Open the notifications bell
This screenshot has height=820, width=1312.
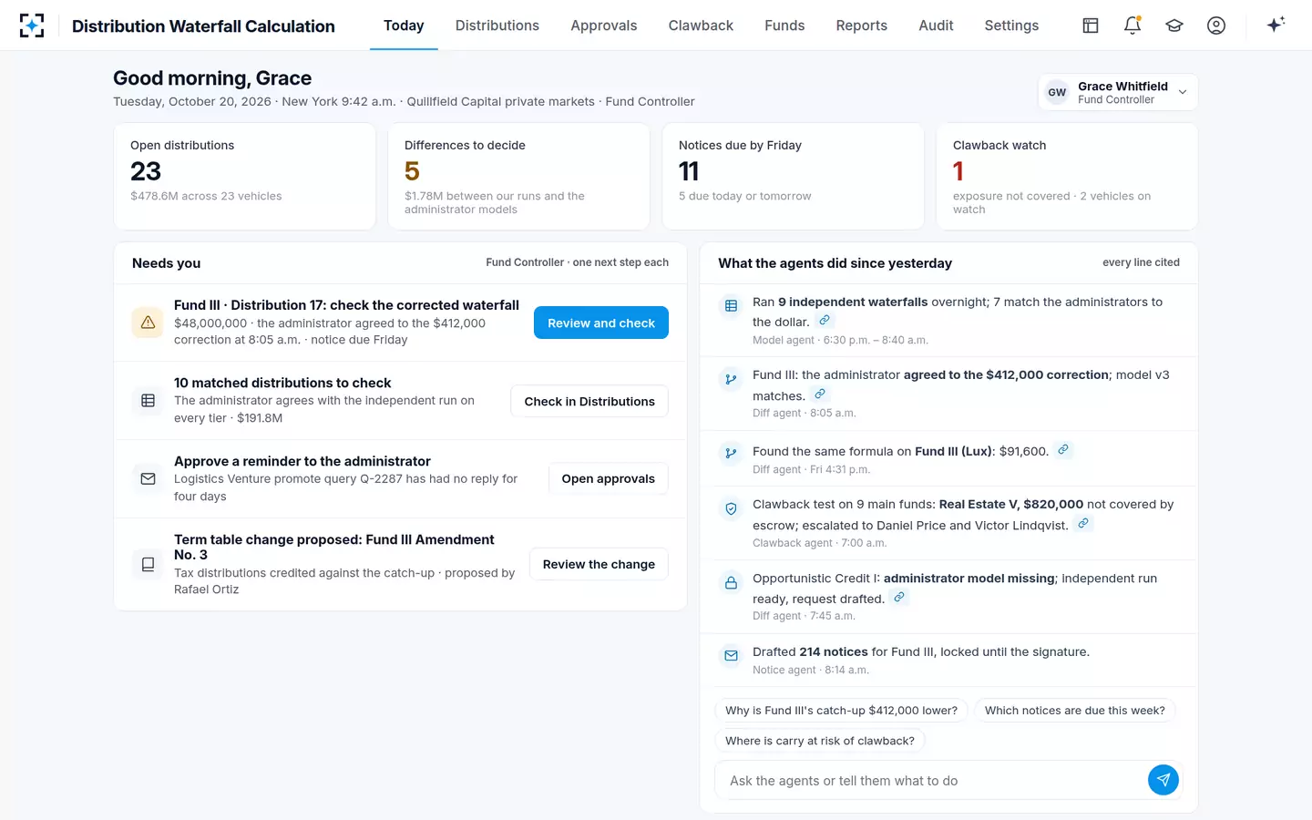point(1133,26)
